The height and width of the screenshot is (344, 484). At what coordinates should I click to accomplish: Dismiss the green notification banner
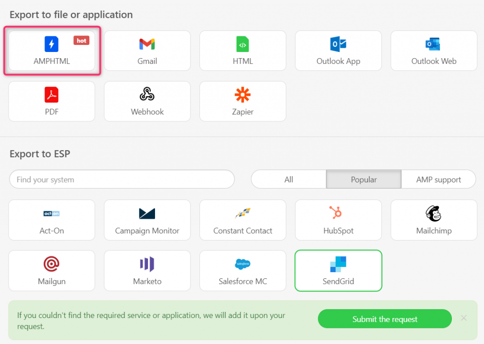pyautogui.click(x=464, y=318)
